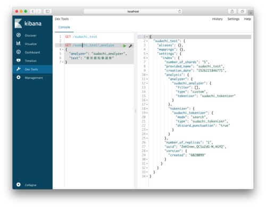Run the selected analyze request

coord(124,46)
